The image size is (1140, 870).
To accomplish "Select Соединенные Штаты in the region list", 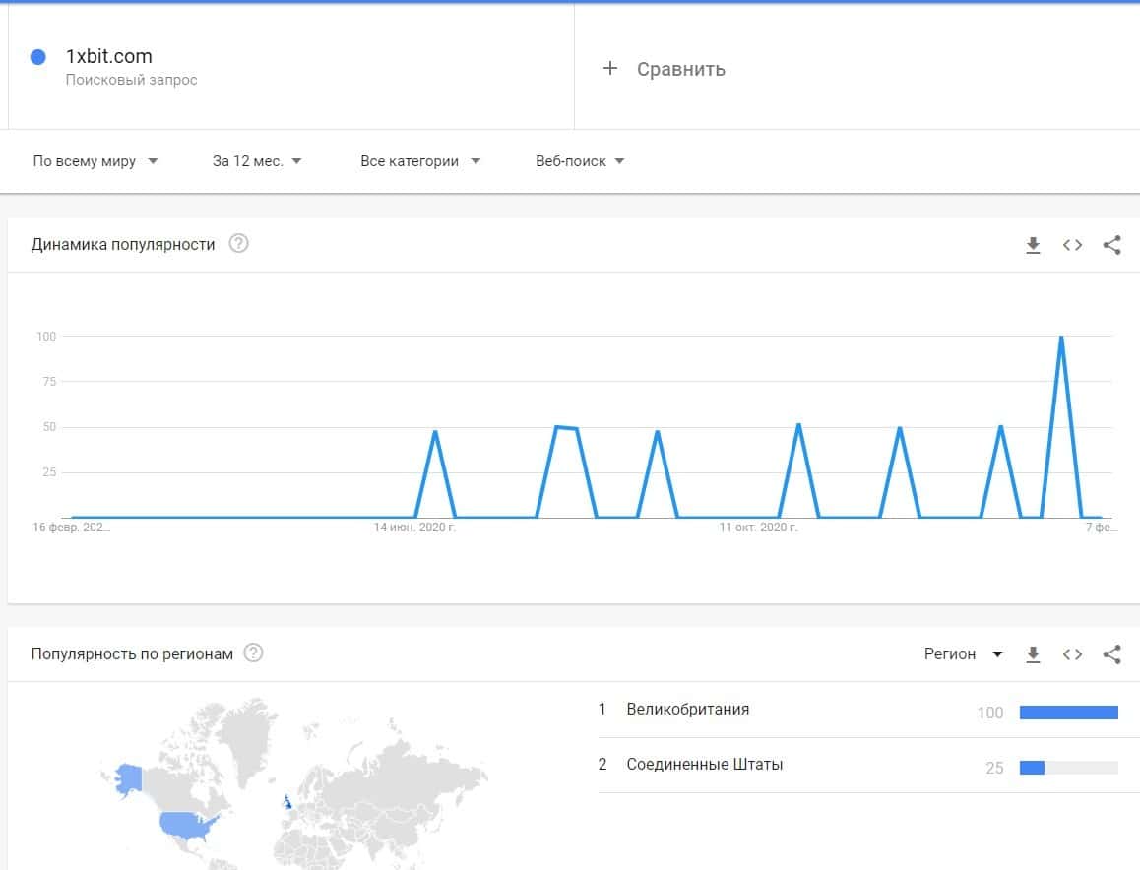I will [704, 764].
